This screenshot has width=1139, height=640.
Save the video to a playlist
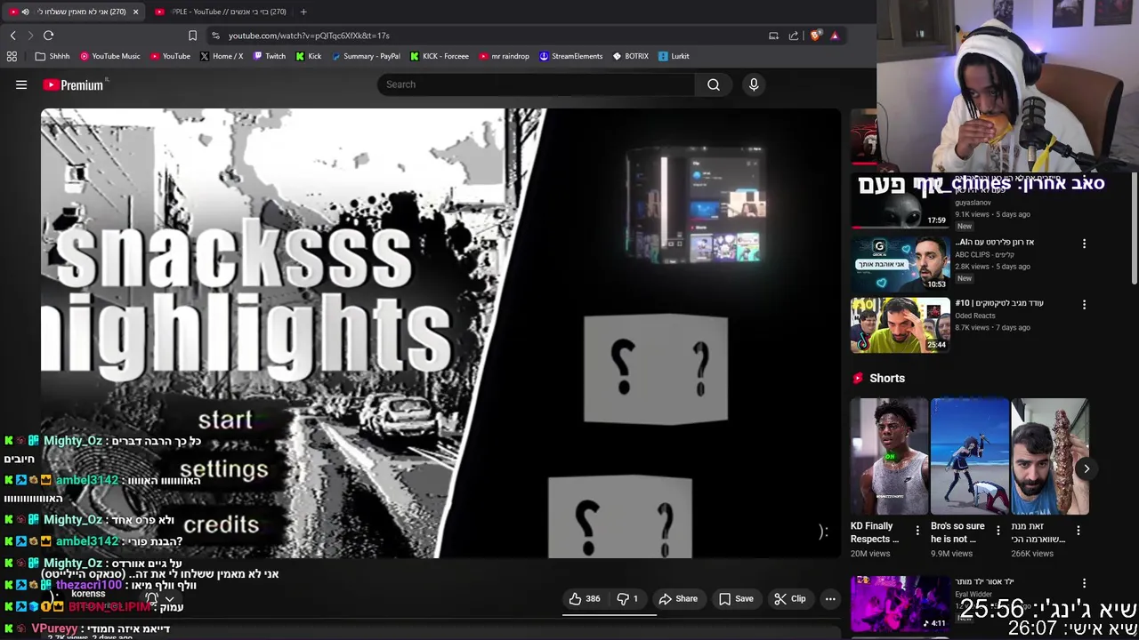[736, 599]
